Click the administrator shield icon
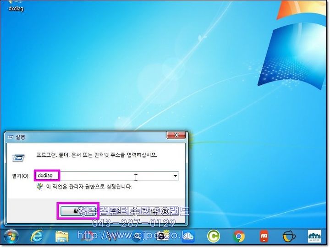The width and height of the screenshot is (330, 248). [39, 187]
